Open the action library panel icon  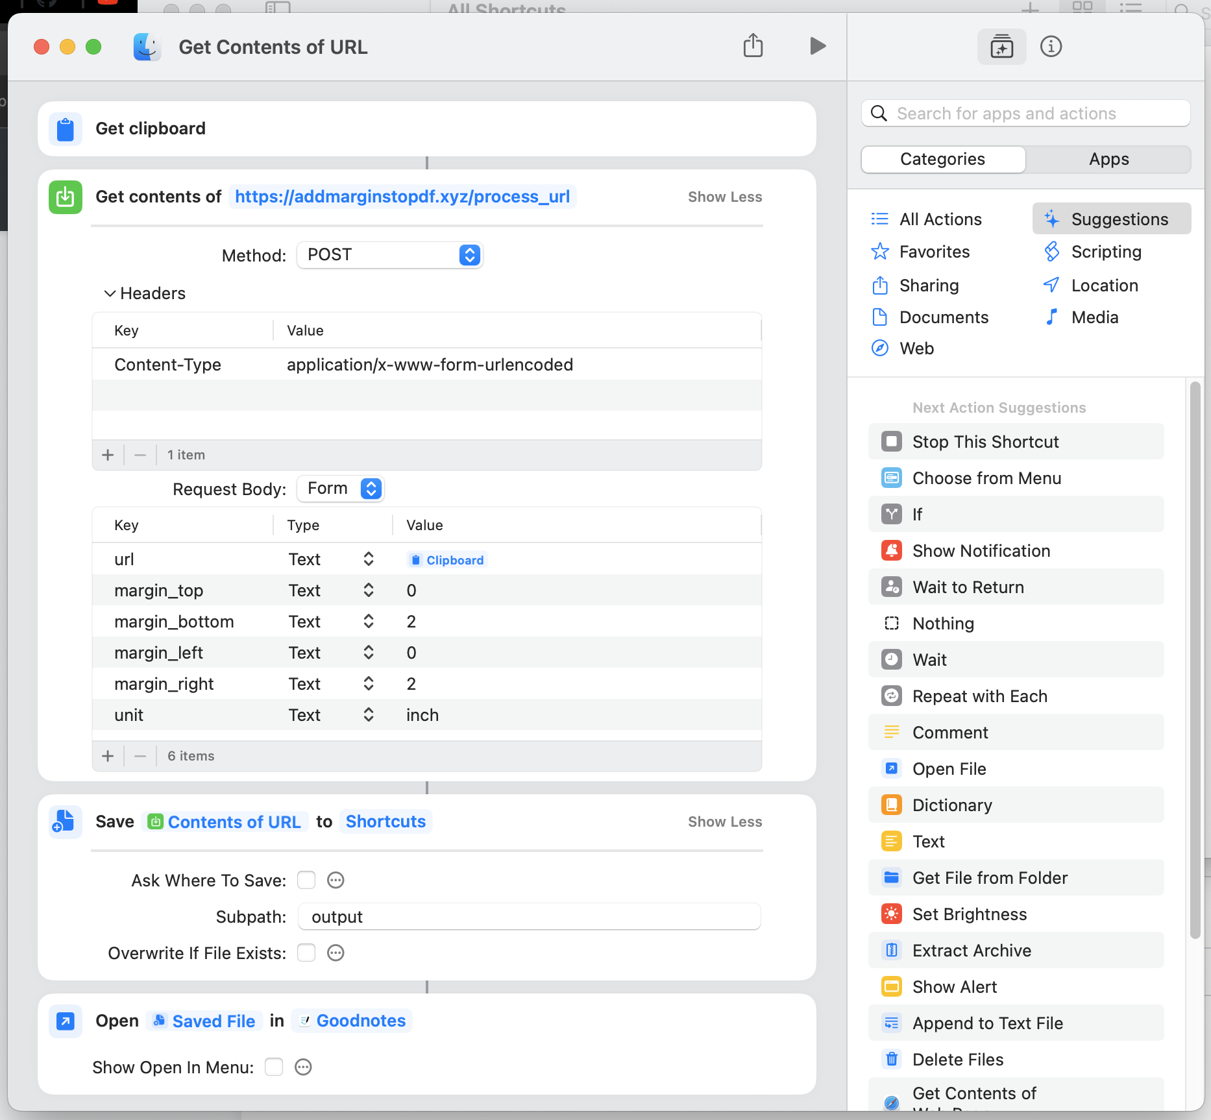[1001, 47]
